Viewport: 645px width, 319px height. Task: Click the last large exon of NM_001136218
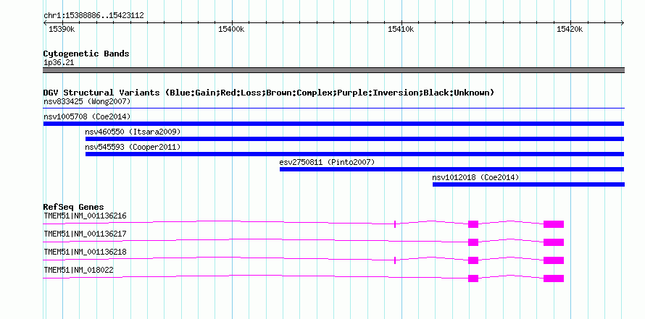tap(553, 260)
